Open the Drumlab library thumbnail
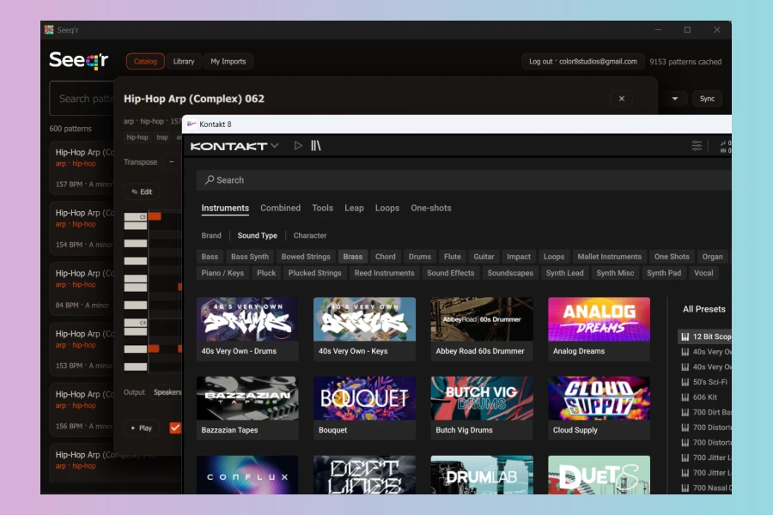 482,475
